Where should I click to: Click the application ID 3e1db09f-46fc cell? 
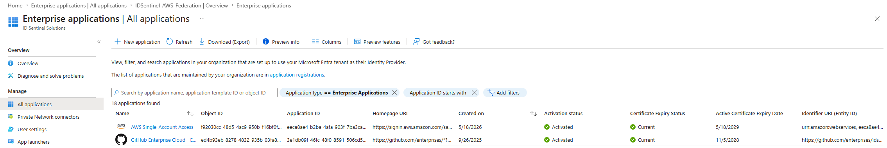[x=327, y=140]
